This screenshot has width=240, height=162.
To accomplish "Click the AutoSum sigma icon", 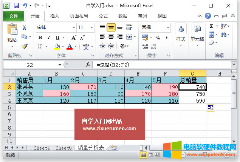I will [211, 26].
